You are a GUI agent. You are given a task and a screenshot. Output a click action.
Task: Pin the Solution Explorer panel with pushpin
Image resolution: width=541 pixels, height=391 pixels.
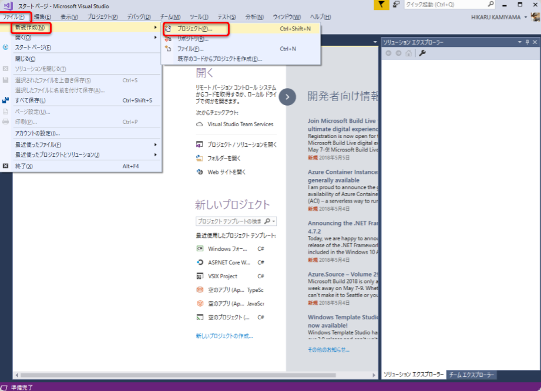tap(527, 42)
